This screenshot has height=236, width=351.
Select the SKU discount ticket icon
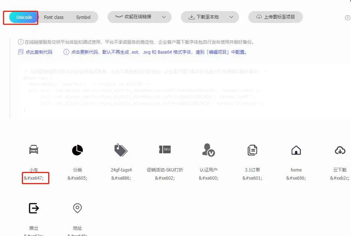[x=165, y=149]
